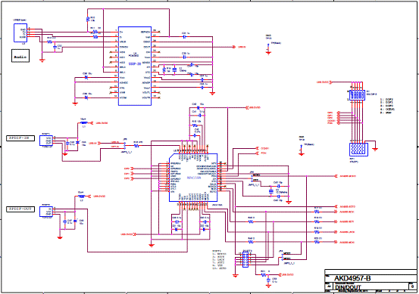Select the SPDIF-IN optical receiver symbol
The image size is (419, 294).
click(46, 141)
